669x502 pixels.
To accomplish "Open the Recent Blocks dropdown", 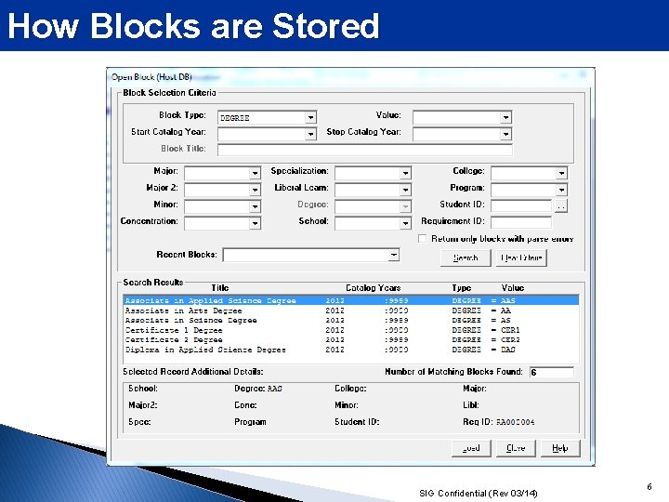I will coord(393,256).
